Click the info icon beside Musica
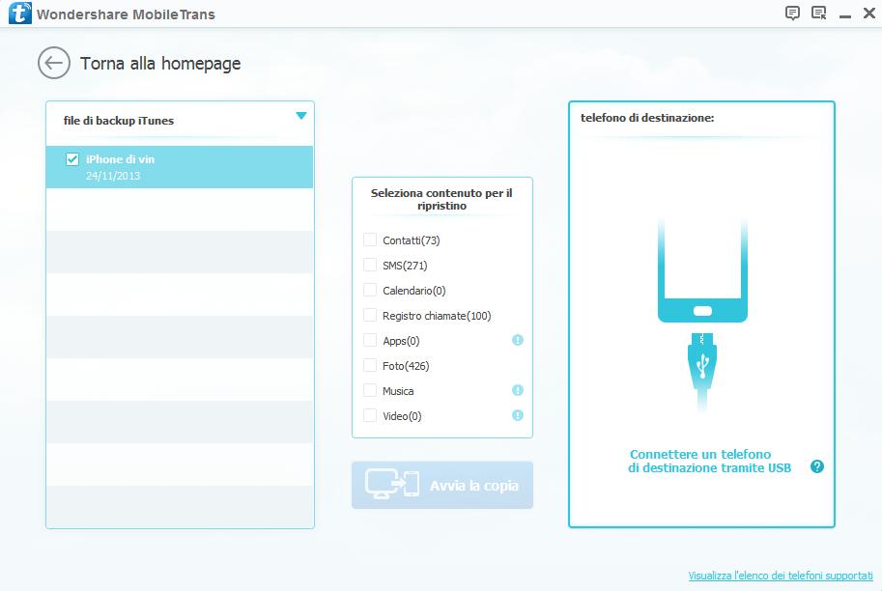Viewport: 882px width, 591px height. coord(518,390)
